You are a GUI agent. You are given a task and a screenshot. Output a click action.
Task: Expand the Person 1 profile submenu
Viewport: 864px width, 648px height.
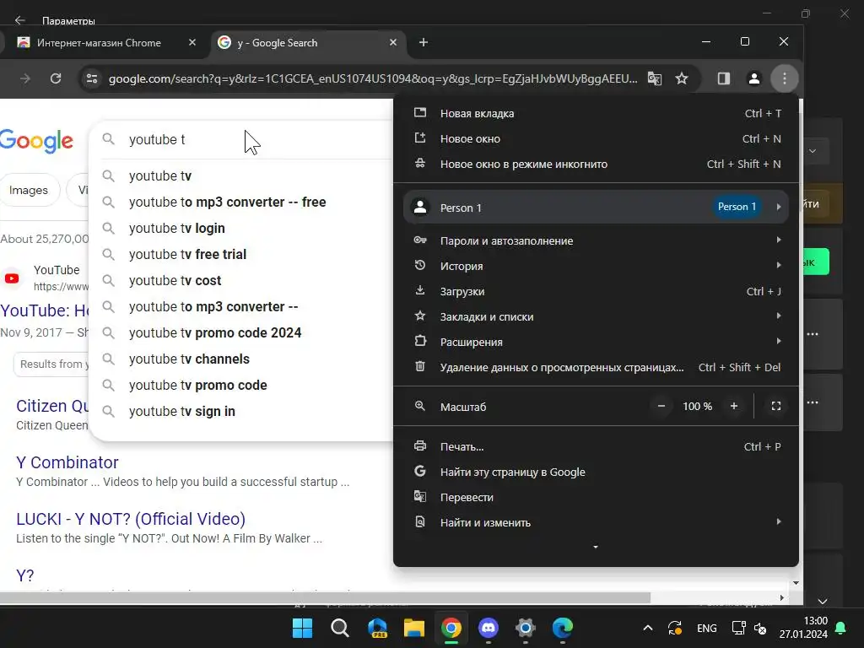[597, 208]
